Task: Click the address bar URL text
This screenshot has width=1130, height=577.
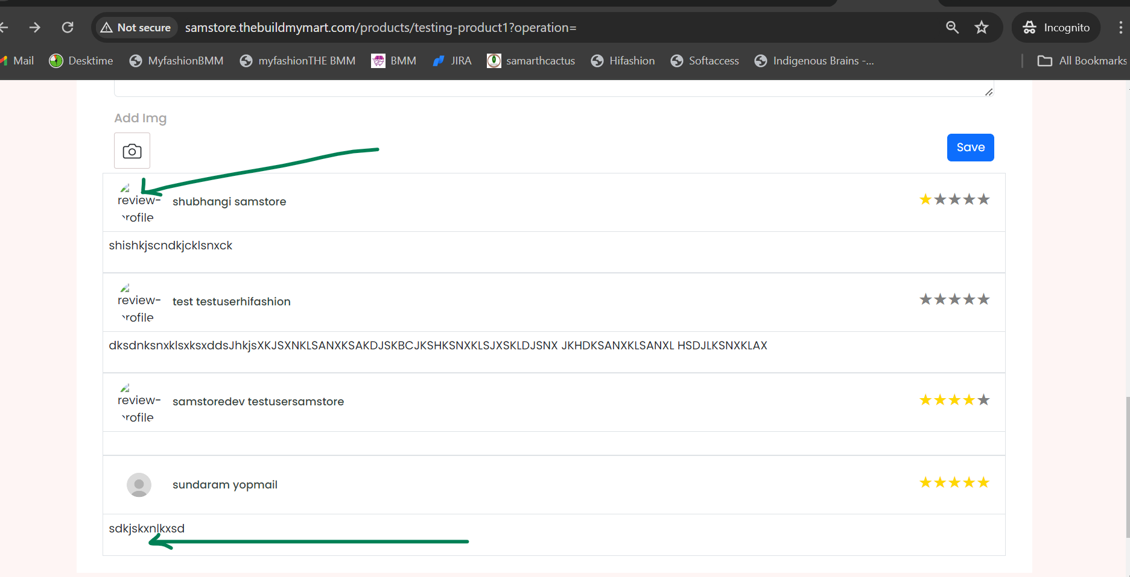Action: click(x=381, y=28)
